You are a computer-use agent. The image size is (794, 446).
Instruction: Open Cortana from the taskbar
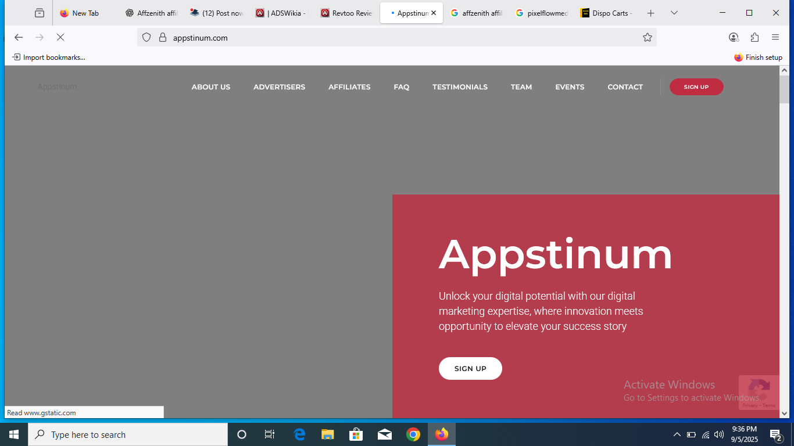pyautogui.click(x=242, y=434)
